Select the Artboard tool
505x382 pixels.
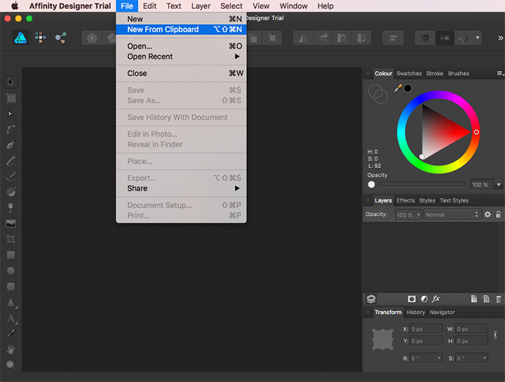tap(11, 98)
